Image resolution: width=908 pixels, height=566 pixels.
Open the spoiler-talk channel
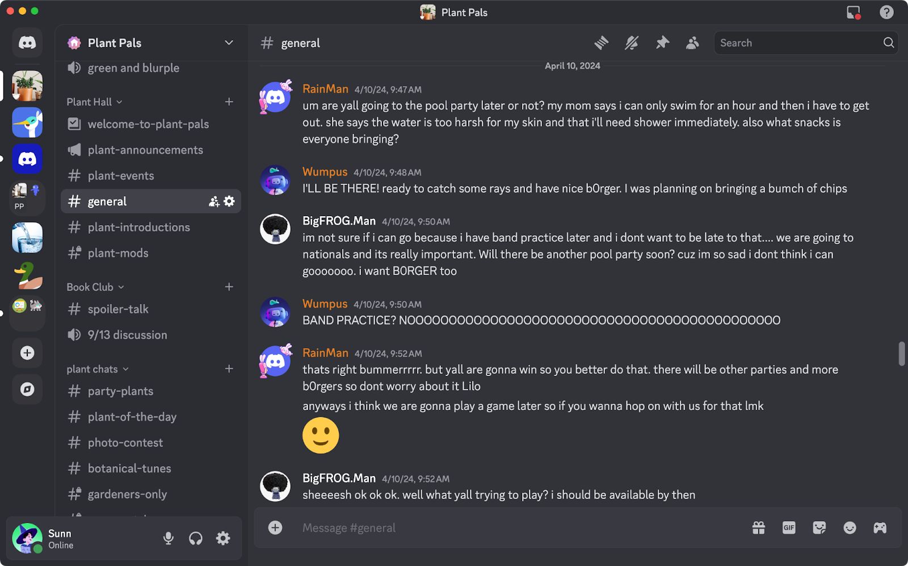pyautogui.click(x=117, y=309)
